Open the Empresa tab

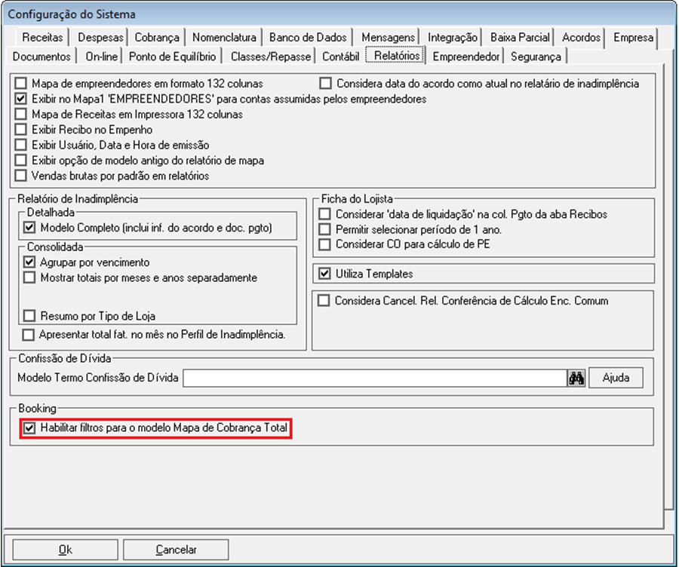(633, 38)
